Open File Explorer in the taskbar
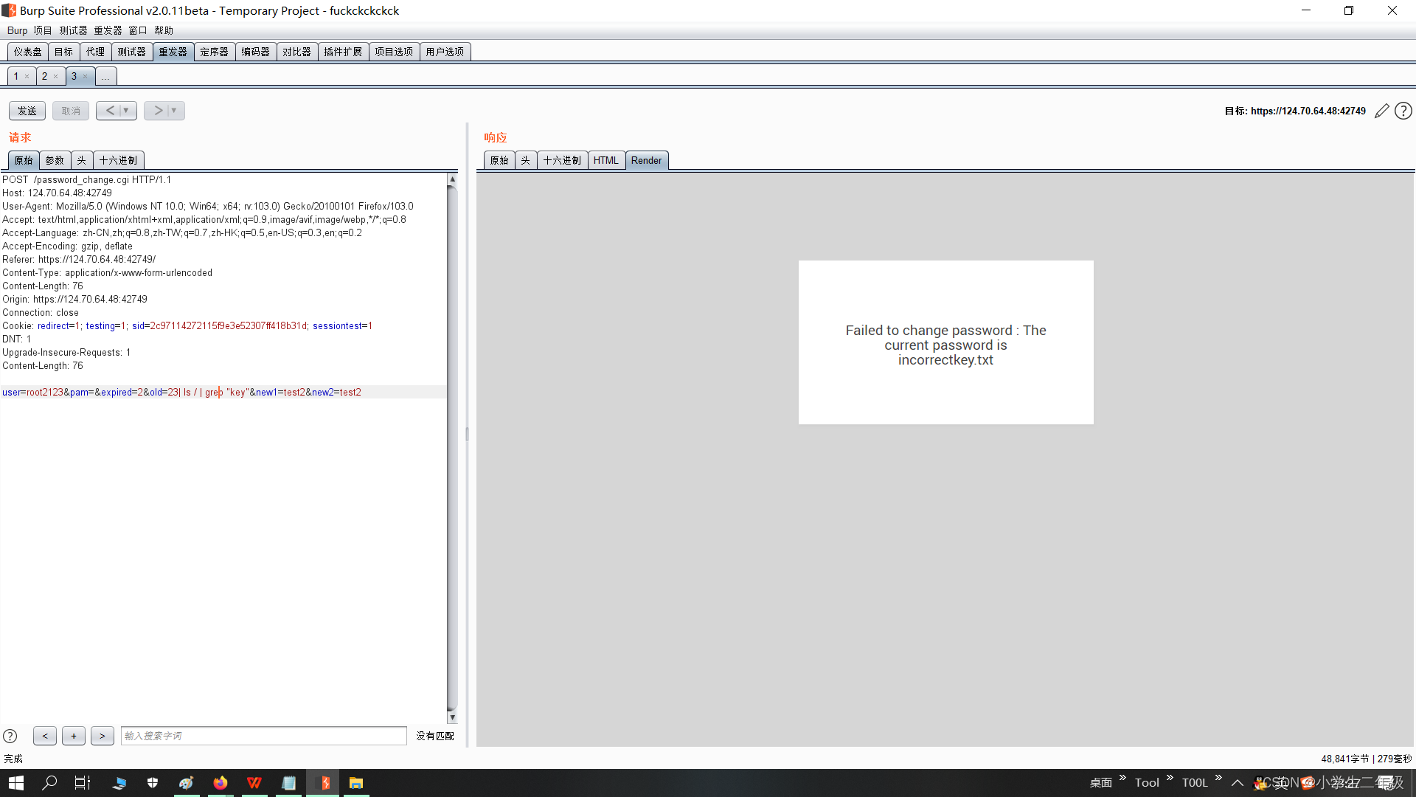This screenshot has height=797, width=1416. 356,783
